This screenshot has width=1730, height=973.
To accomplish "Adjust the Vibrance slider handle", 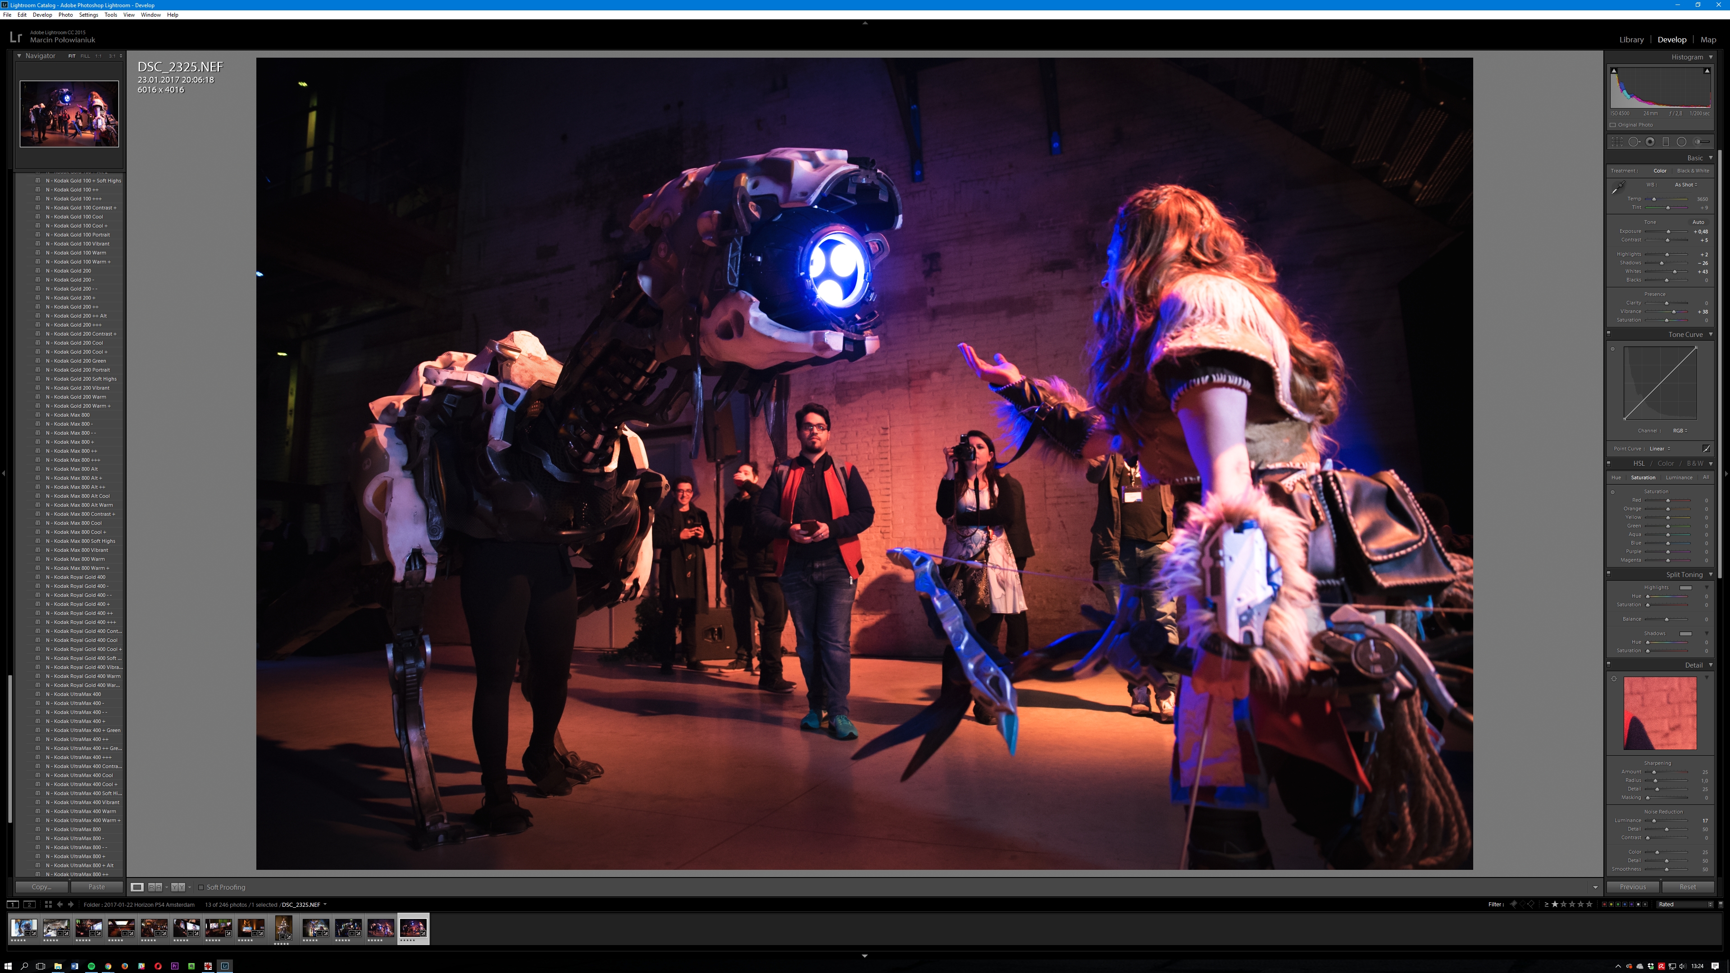I will [1674, 312].
